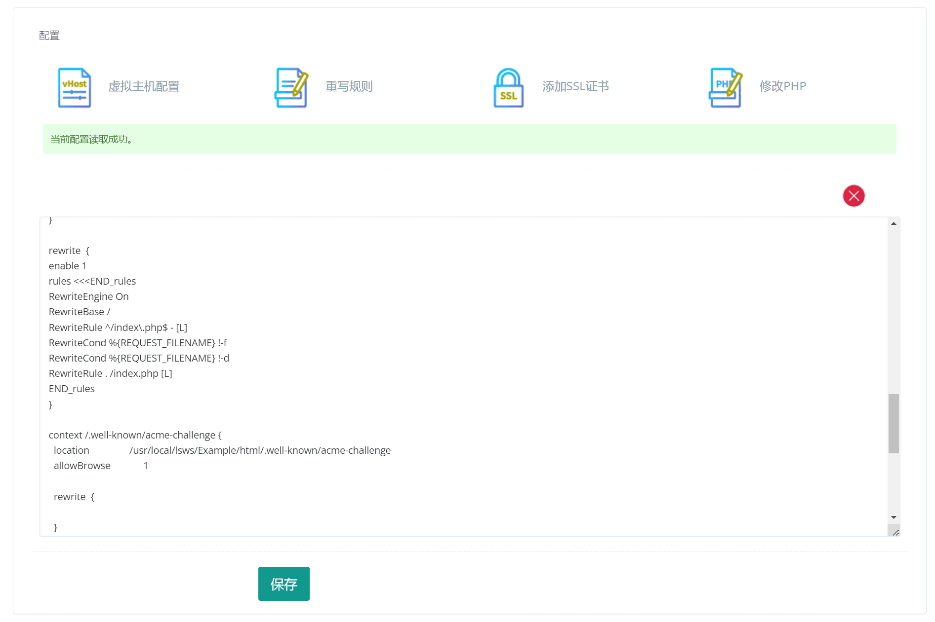Viewport: 935px width, 622px height.
Task: Click the 虚拟主机配置 label
Action: tap(144, 87)
